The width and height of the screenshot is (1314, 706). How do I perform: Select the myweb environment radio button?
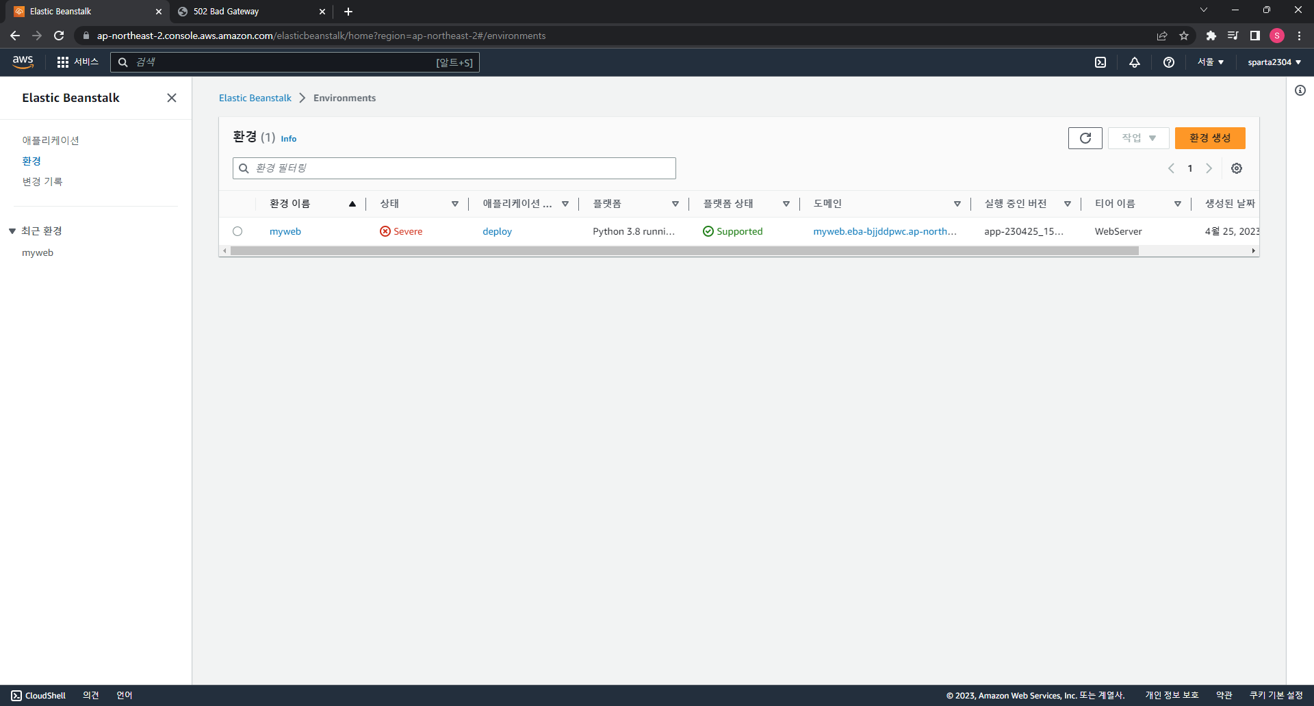tap(237, 231)
